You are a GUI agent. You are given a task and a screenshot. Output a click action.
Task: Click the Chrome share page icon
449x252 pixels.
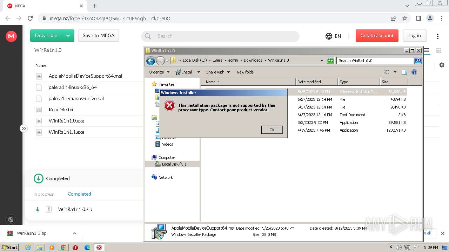pos(394,18)
